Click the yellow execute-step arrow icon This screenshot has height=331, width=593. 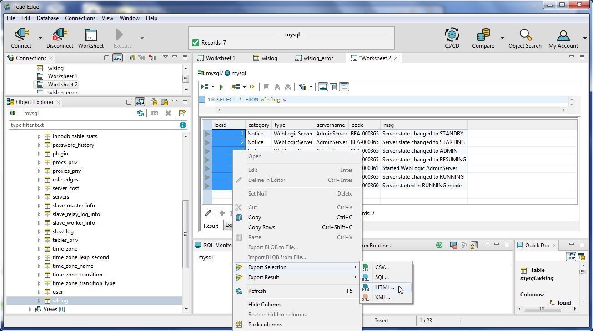click(252, 87)
